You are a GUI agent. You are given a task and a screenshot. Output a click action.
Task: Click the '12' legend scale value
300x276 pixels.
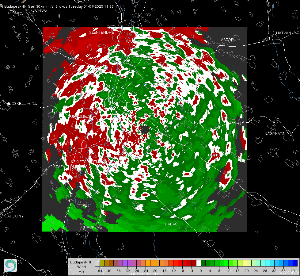228,271
